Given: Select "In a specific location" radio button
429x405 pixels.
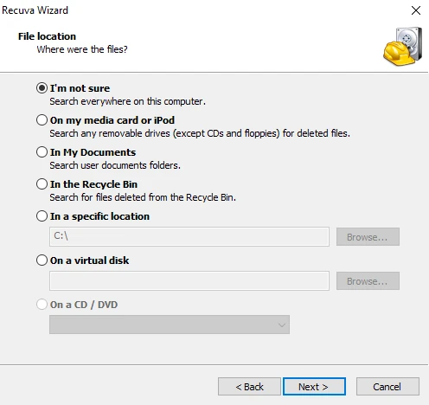Looking at the screenshot, I should pyautogui.click(x=42, y=216).
